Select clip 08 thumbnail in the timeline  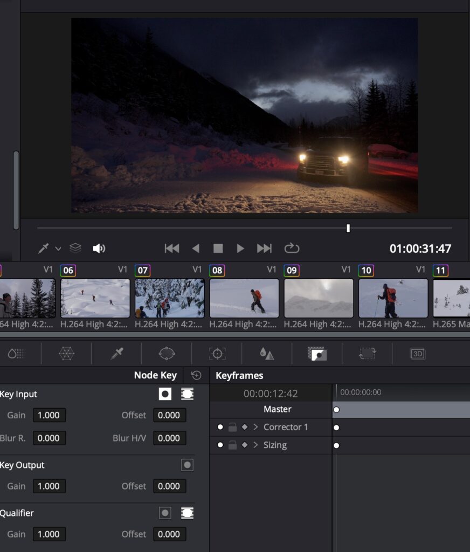[244, 298]
